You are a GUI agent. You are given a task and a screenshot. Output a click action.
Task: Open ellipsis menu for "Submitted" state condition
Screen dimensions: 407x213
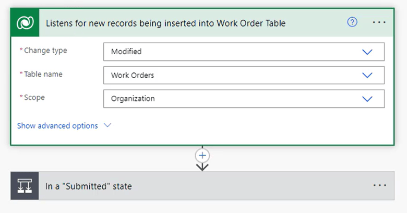379,185
